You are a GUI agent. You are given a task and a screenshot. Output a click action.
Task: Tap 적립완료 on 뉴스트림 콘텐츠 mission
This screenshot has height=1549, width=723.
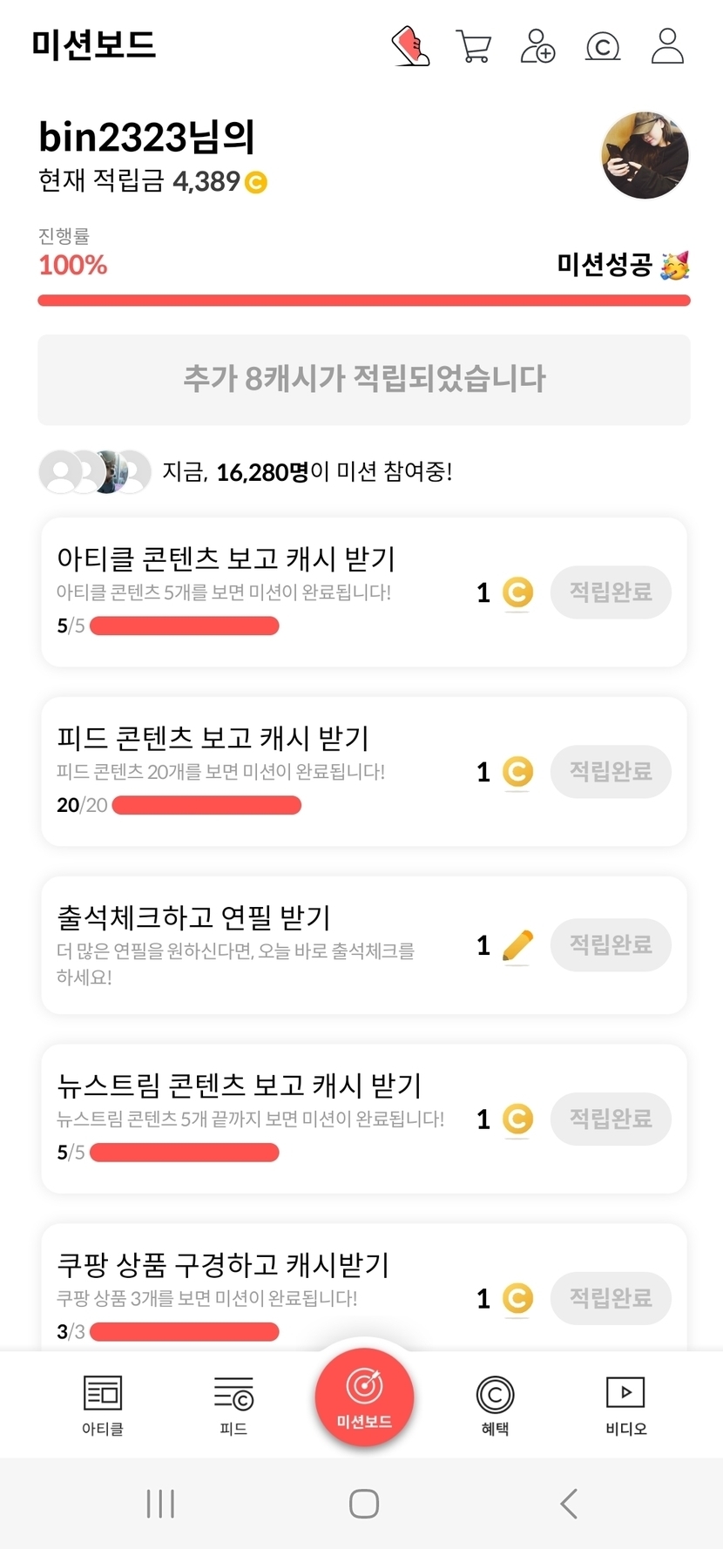(611, 1119)
